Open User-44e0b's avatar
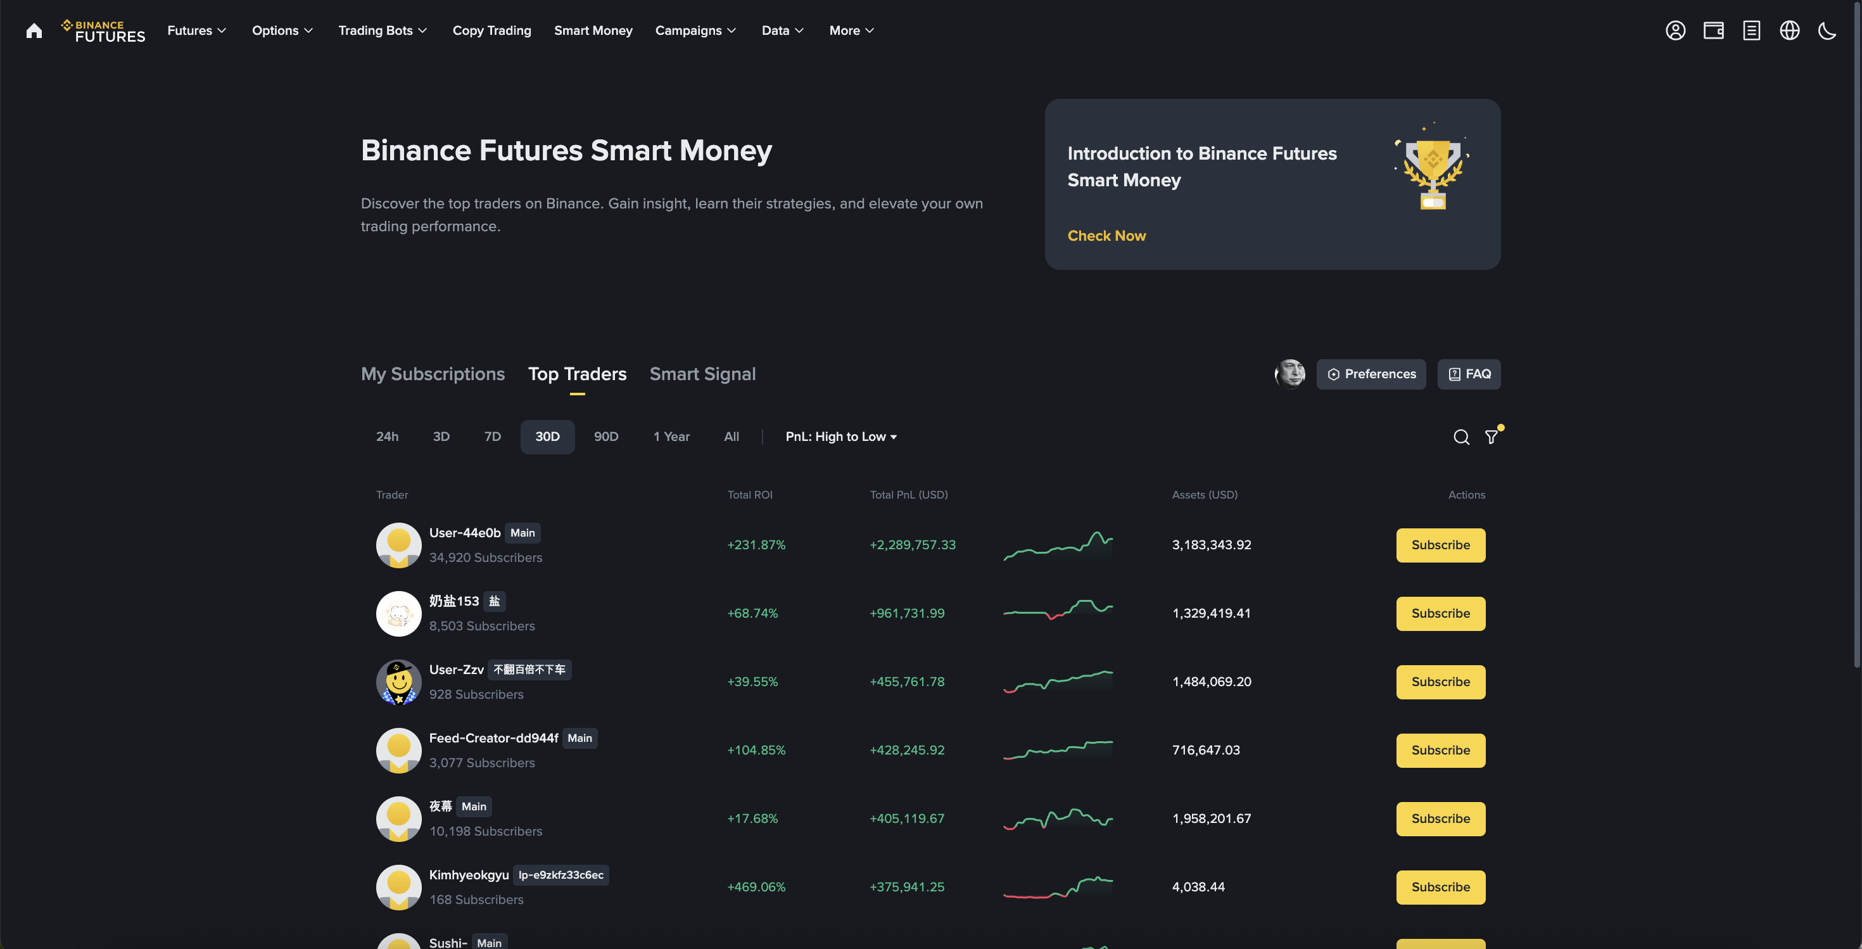 (398, 545)
